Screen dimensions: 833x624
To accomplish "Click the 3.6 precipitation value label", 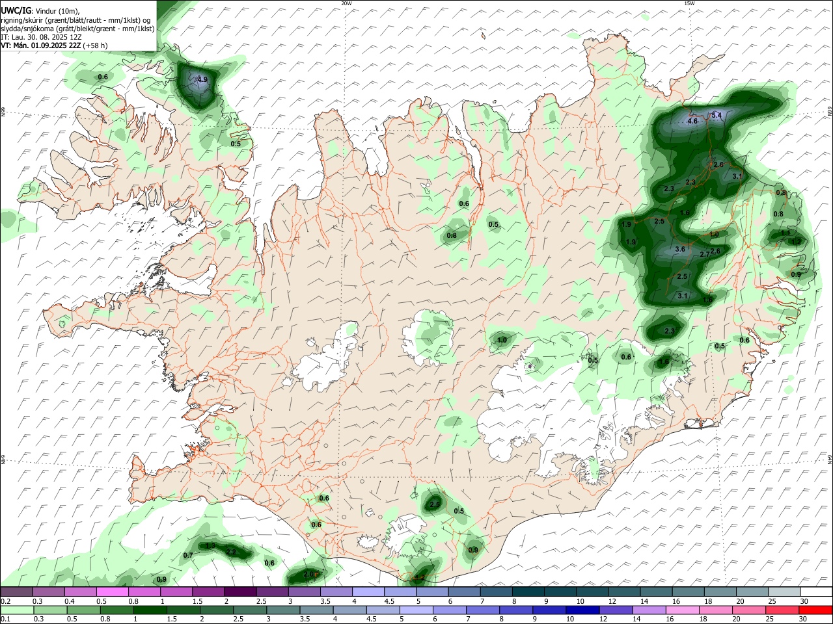I will [x=680, y=249].
